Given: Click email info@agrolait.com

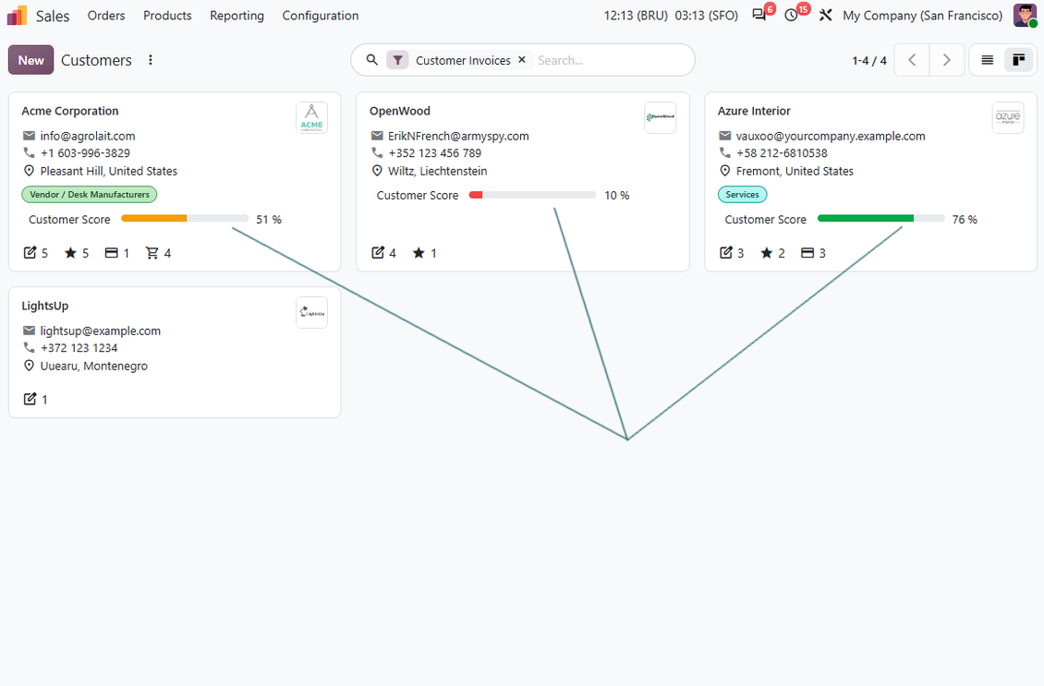Looking at the screenshot, I should [87, 136].
